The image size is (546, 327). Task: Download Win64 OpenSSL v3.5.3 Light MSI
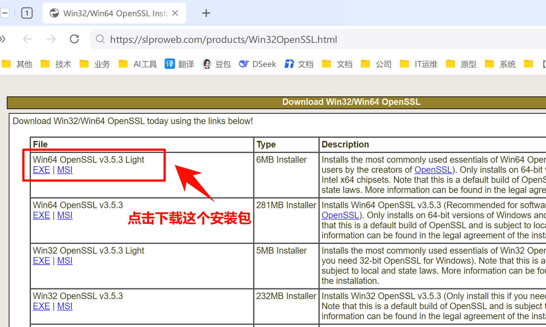[65, 170]
